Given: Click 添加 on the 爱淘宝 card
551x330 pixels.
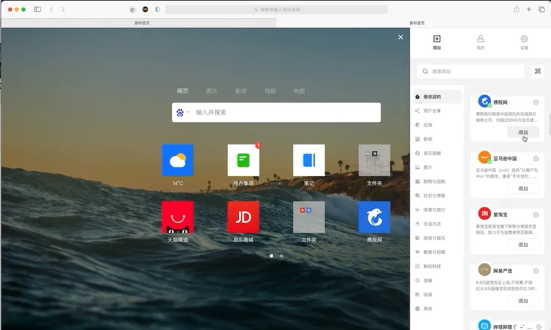Looking at the screenshot, I should click(523, 245).
